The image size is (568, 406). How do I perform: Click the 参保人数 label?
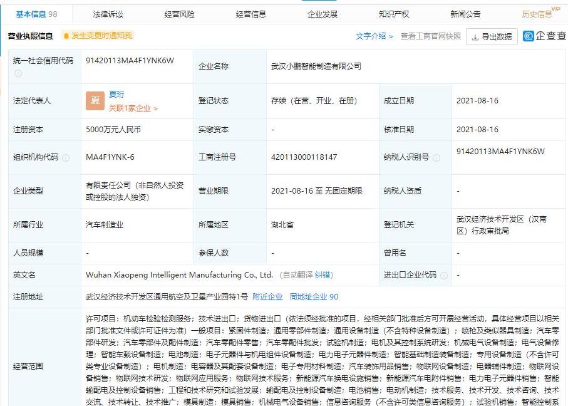coord(214,252)
